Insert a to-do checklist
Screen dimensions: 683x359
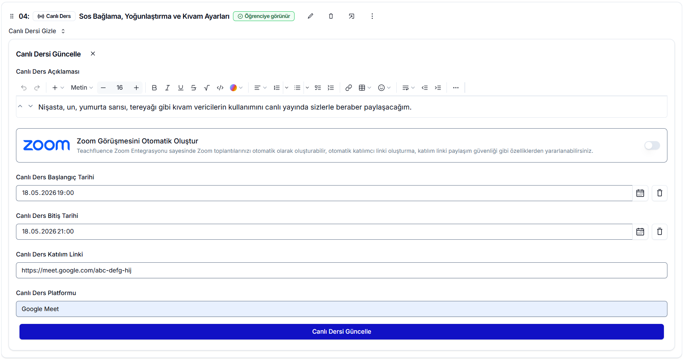click(x=318, y=88)
